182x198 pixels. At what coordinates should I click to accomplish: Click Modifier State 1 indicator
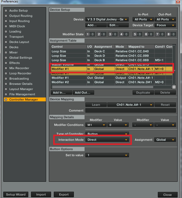coord(90,34)
